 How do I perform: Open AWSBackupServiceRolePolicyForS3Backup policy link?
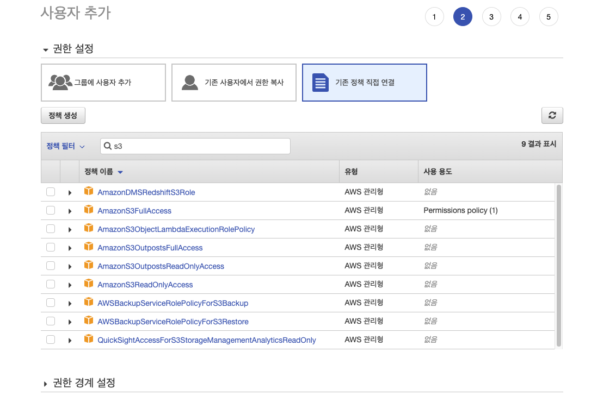[x=173, y=303]
